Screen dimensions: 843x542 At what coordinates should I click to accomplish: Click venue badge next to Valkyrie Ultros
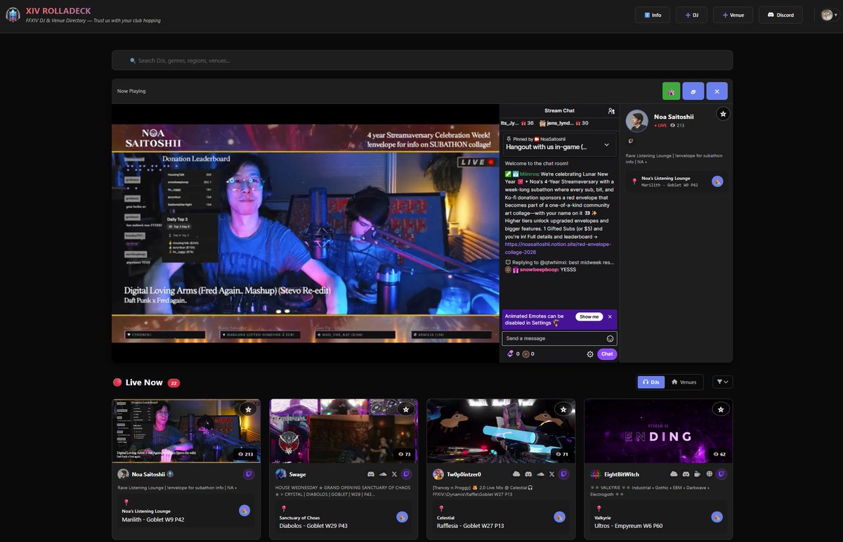click(717, 517)
